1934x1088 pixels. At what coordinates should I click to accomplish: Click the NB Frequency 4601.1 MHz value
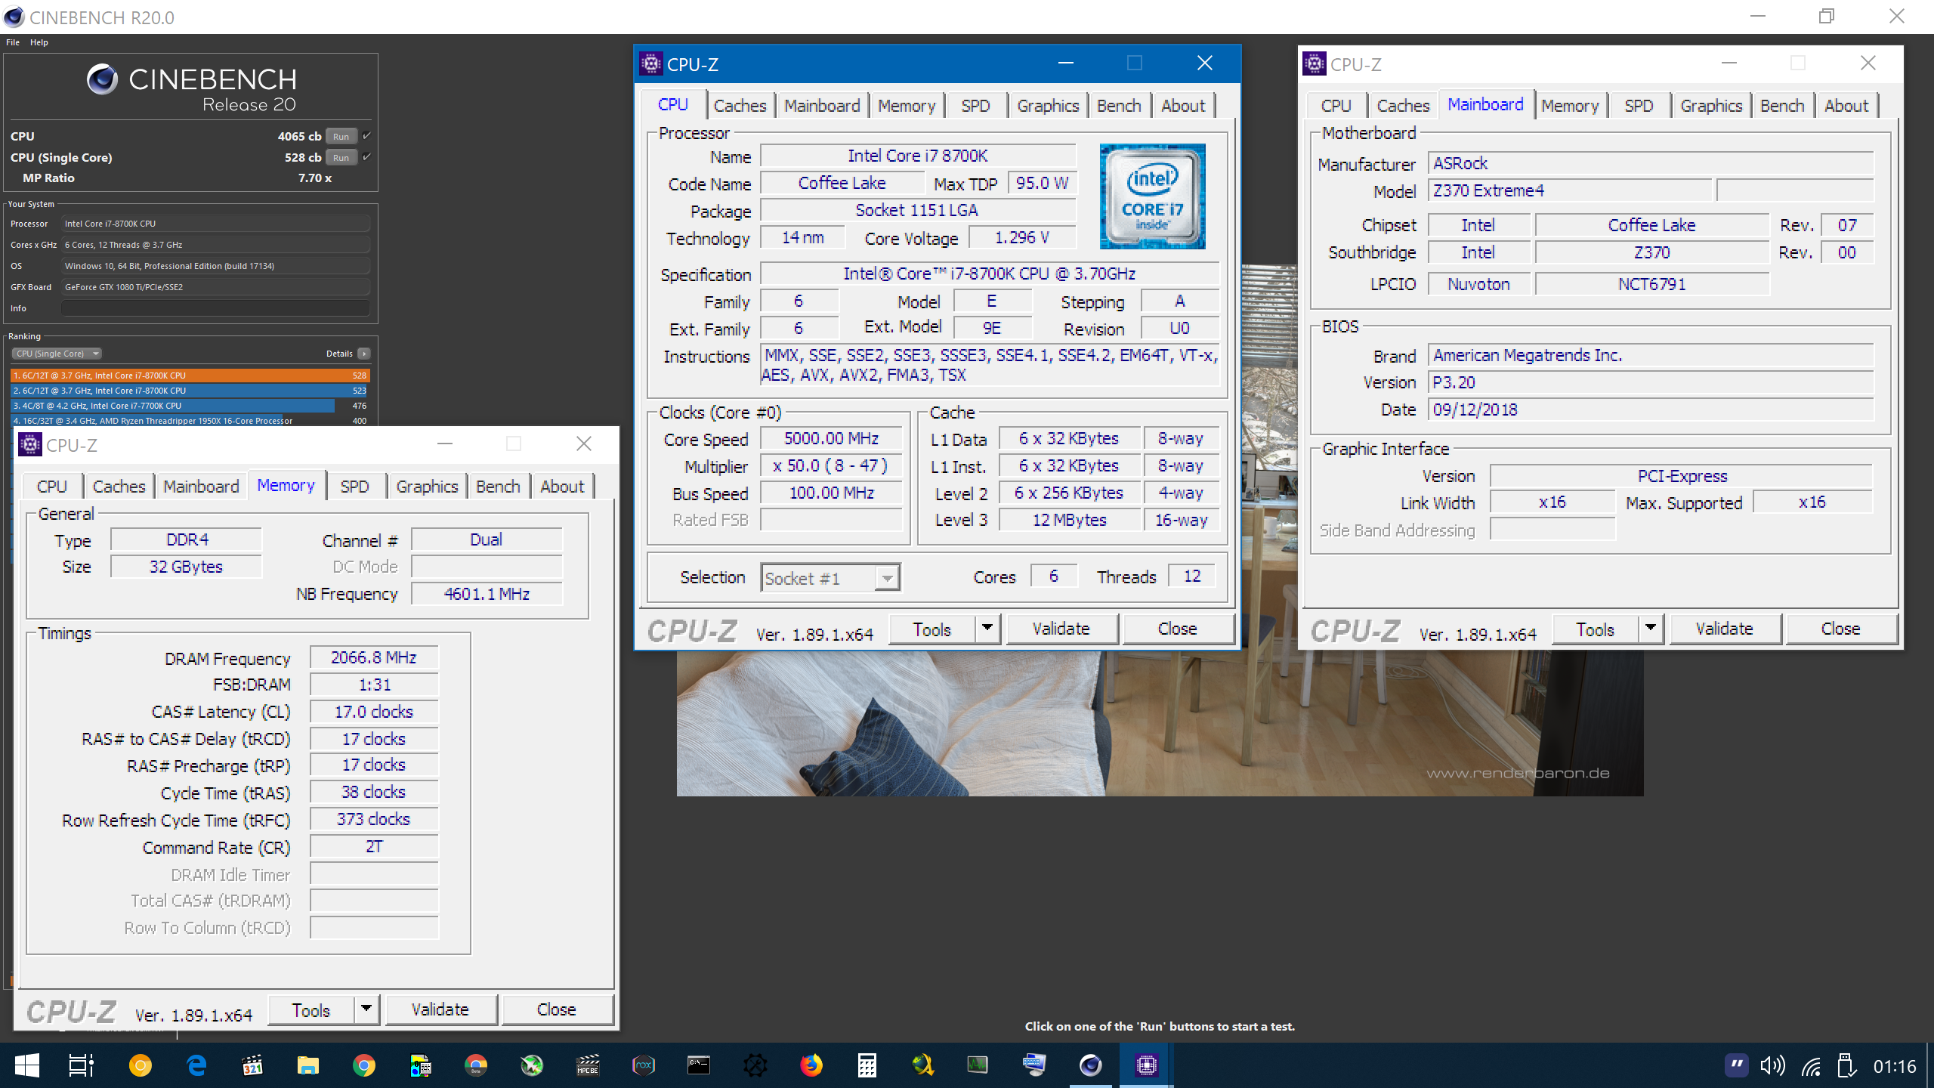[x=487, y=594]
